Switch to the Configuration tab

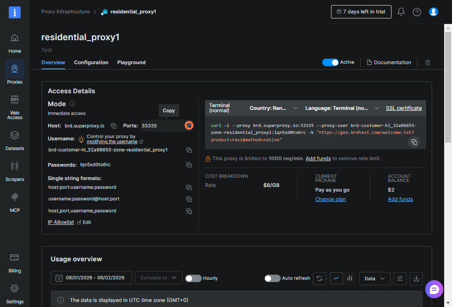coord(91,62)
